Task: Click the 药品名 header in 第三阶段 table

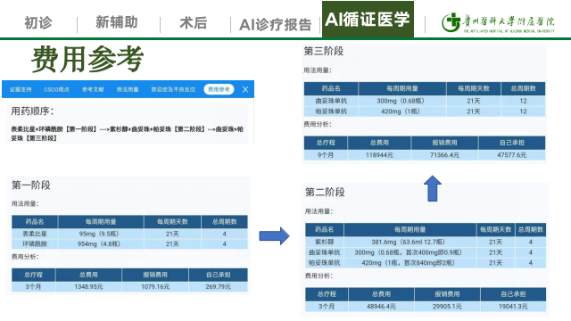Action: 331,88
